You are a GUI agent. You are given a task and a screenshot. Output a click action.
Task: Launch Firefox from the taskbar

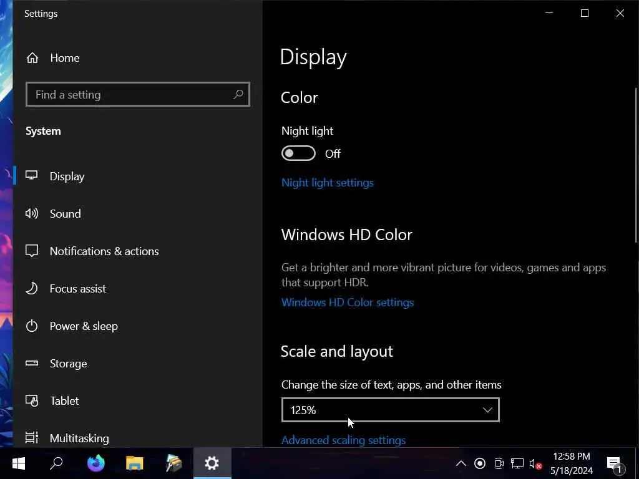[95, 463]
